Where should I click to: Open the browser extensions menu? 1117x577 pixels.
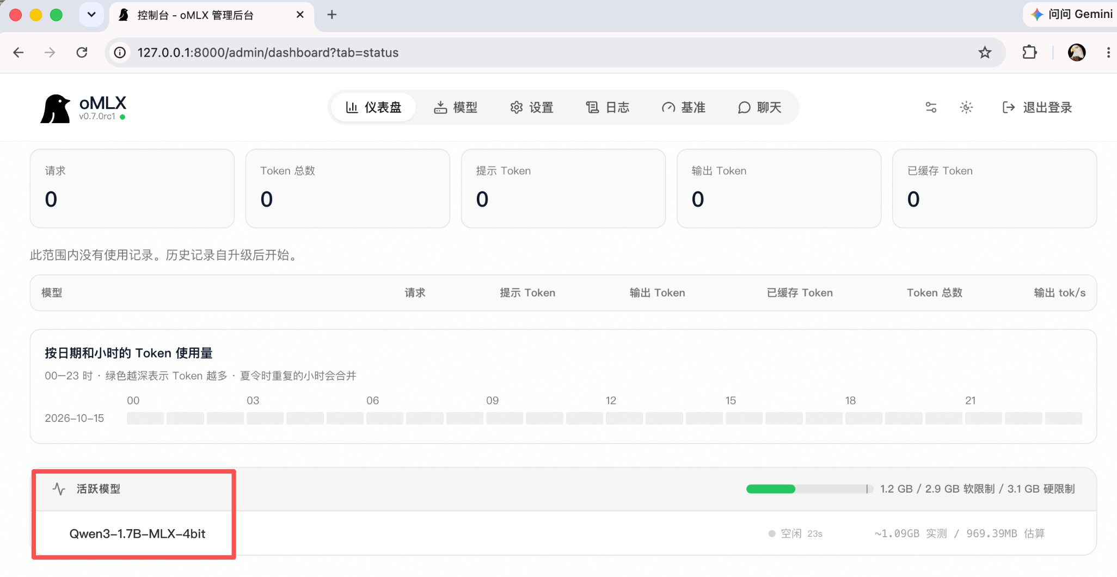pos(1029,52)
